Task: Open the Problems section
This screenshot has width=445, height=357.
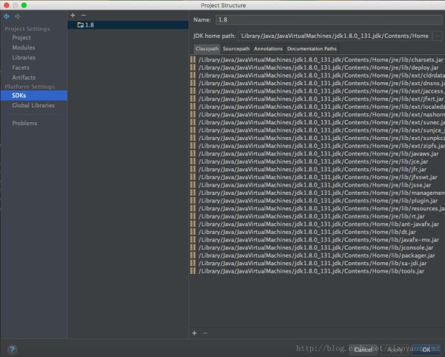Action: coord(24,123)
